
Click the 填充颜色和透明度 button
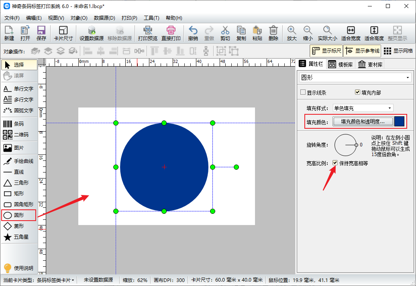363,122
